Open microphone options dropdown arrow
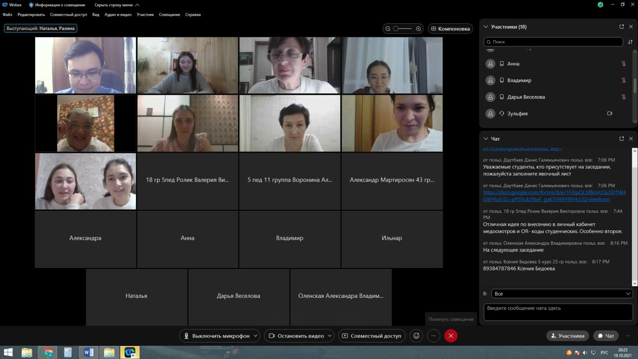Viewport: 638px width, 359px height. [256, 336]
